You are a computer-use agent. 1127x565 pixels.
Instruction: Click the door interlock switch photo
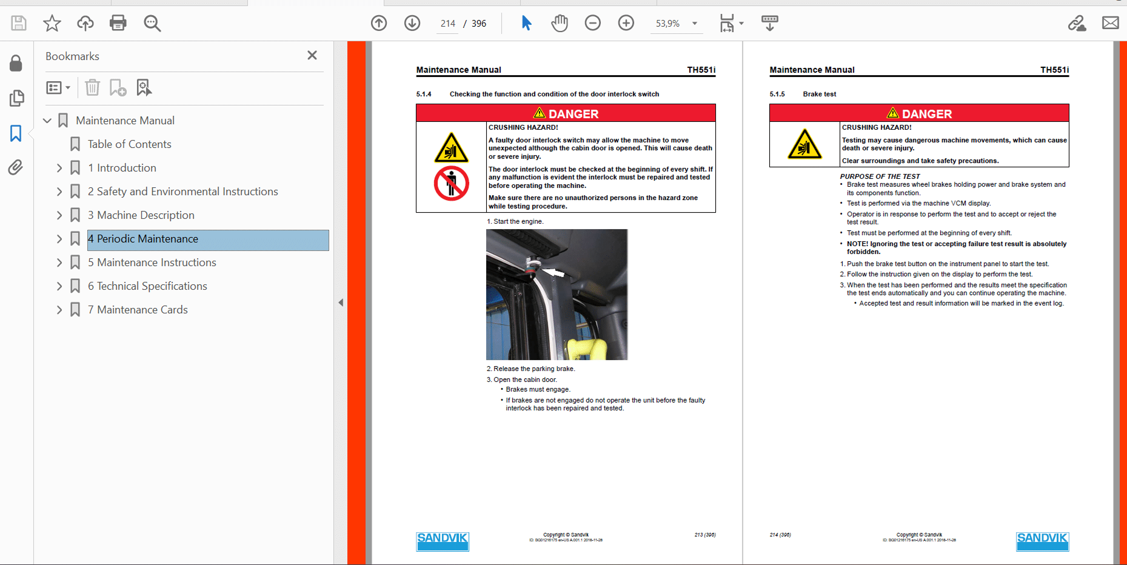coord(557,295)
